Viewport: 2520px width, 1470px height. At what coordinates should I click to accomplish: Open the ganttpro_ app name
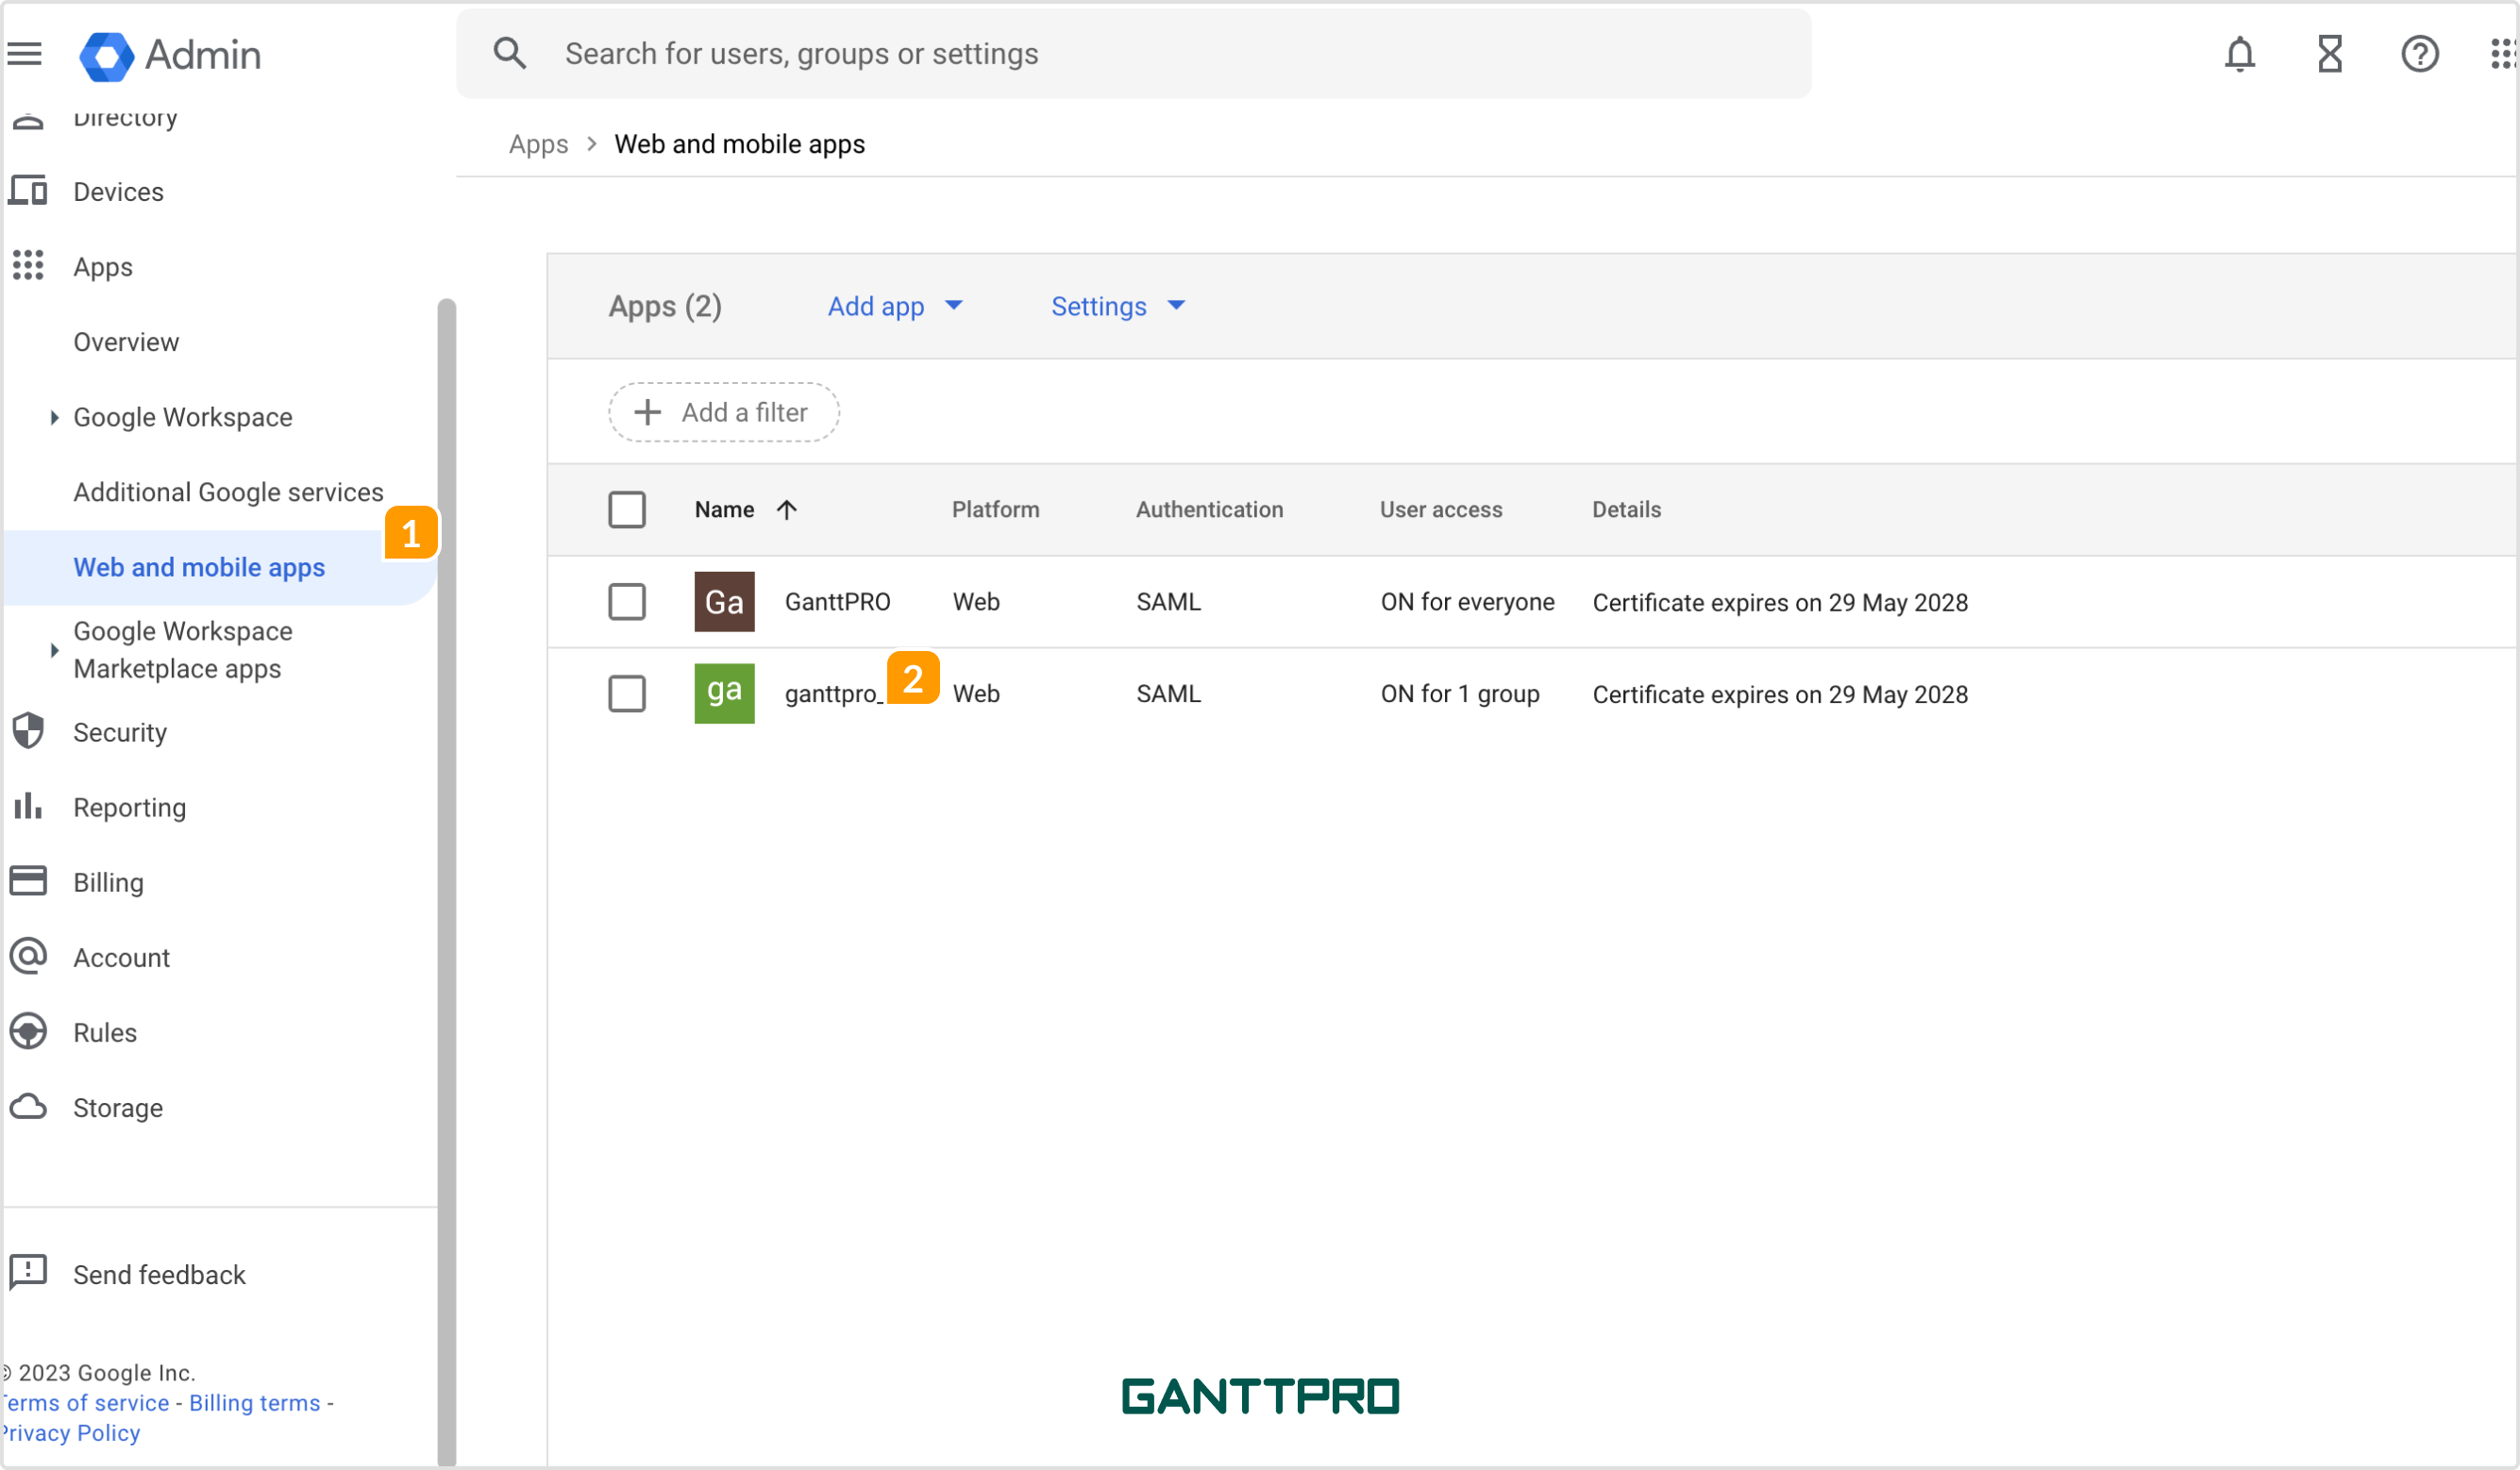click(833, 694)
